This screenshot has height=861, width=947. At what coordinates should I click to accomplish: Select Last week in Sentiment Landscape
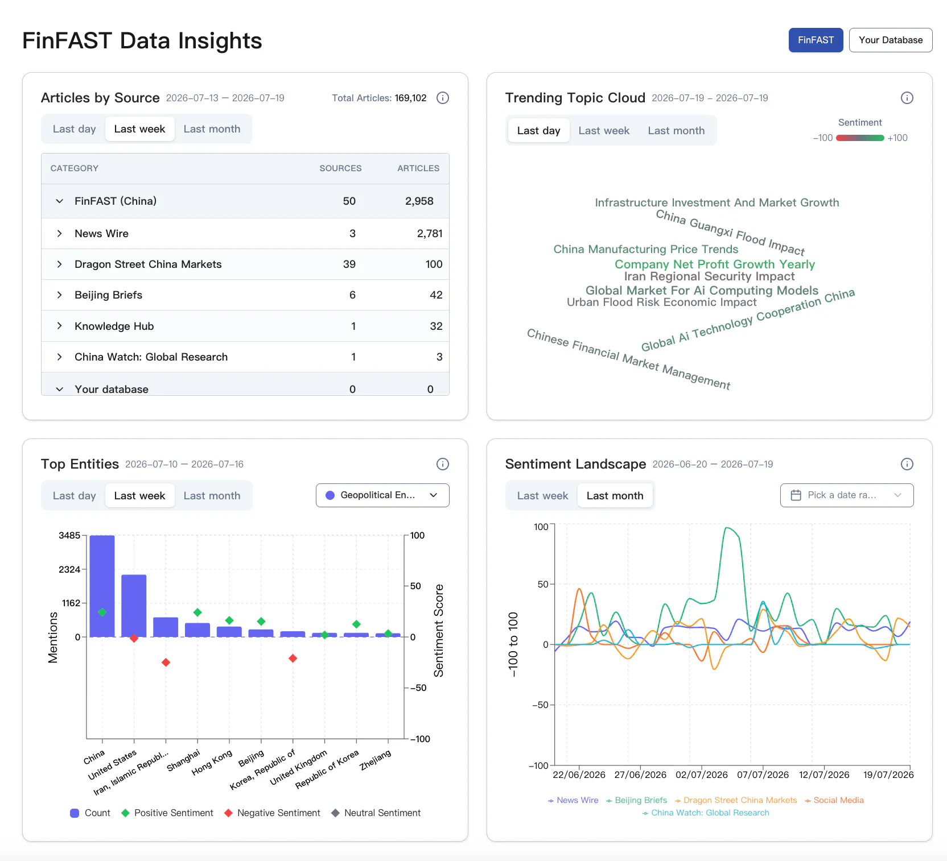pos(542,496)
